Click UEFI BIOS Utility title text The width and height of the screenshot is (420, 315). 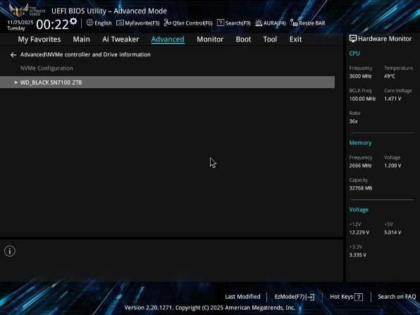point(109,11)
